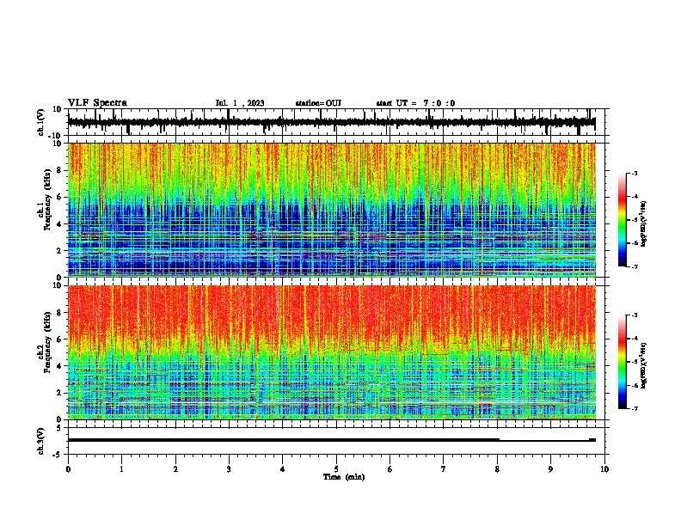681x526 pixels.
Task: Click time-axis tick label "6"
Action: 390,469
